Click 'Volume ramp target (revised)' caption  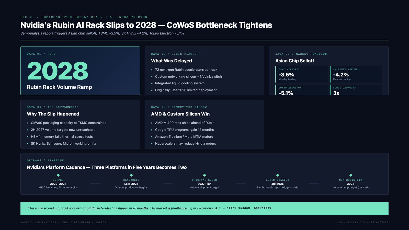pyautogui.click(x=351, y=188)
